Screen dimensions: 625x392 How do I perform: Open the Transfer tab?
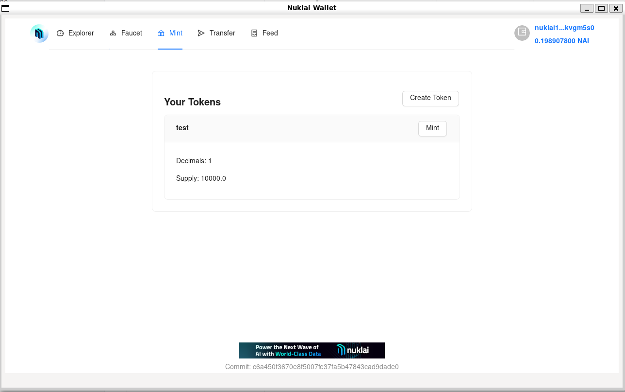tap(222, 33)
